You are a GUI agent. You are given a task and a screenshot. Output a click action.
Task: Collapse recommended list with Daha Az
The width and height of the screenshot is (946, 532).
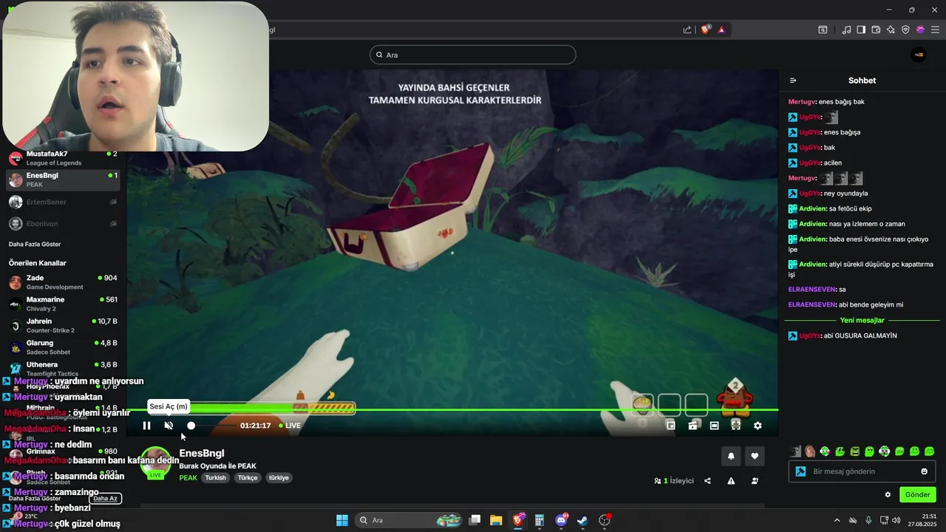(105, 499)
